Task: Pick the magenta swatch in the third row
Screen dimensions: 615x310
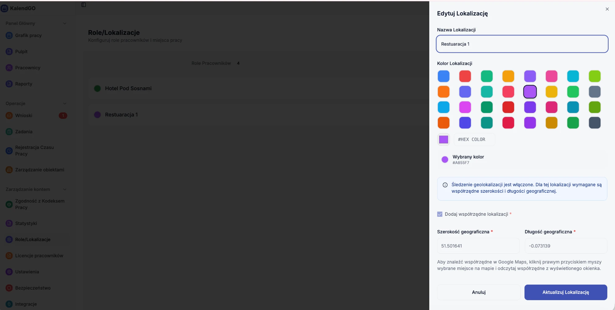Action: pyautogui.click(x=465, y=107)
